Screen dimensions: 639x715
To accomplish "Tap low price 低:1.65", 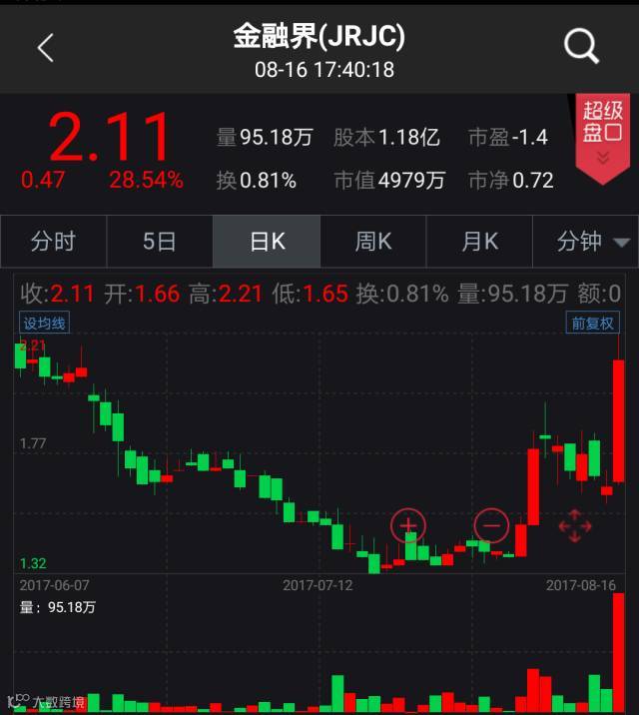I will point(310,294).
